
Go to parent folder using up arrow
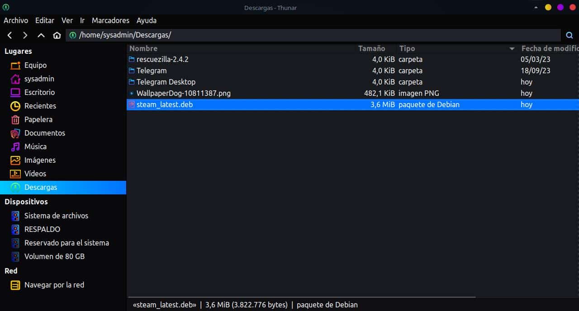coord(41,35)
